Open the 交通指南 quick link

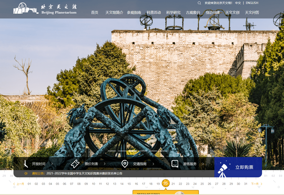click(x=140, y=164)
